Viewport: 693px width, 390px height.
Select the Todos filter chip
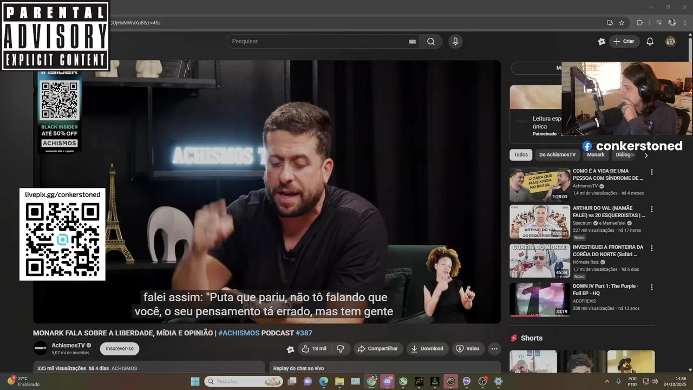click(521, 155)
